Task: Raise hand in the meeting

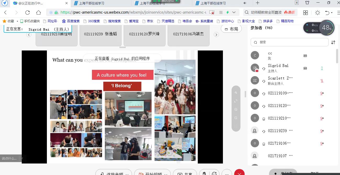Action: pos(204,173)
